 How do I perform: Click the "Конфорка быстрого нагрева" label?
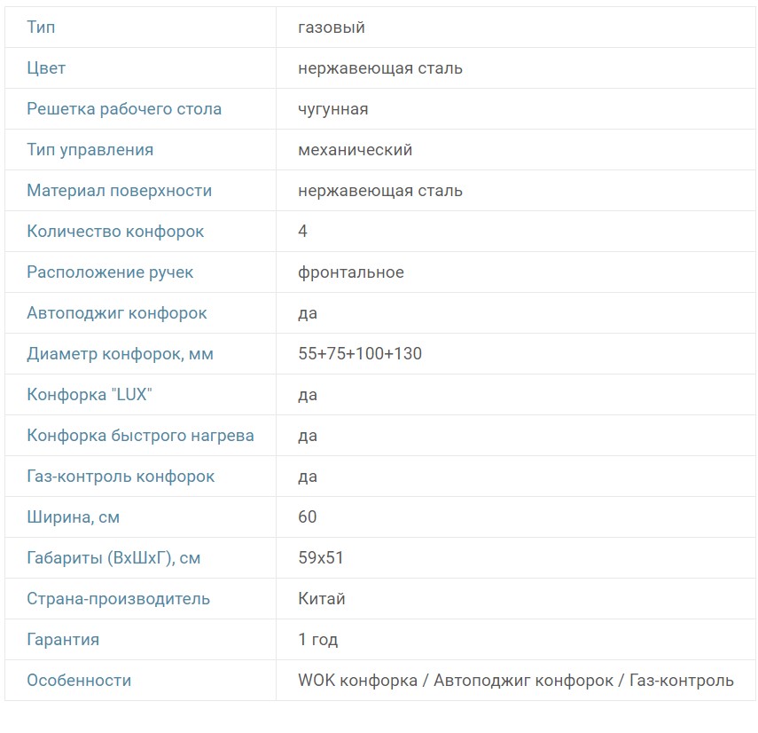(x=140, y=436)
